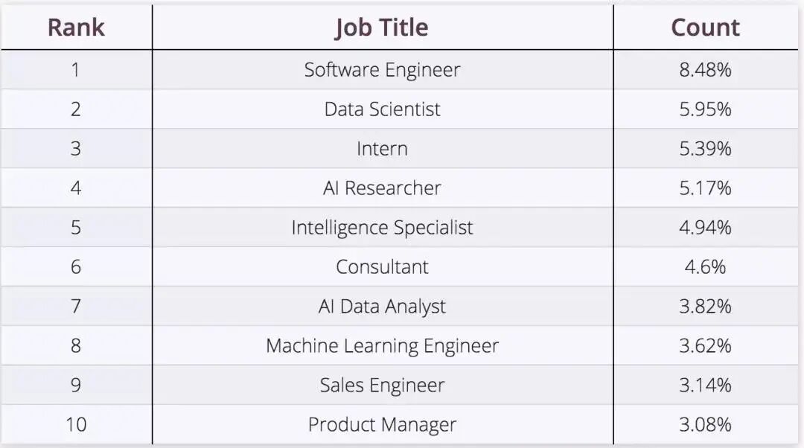This screenshot has height=448, width=804.
Task: Select the Consultant job title cell
Action: click(382, 267)
